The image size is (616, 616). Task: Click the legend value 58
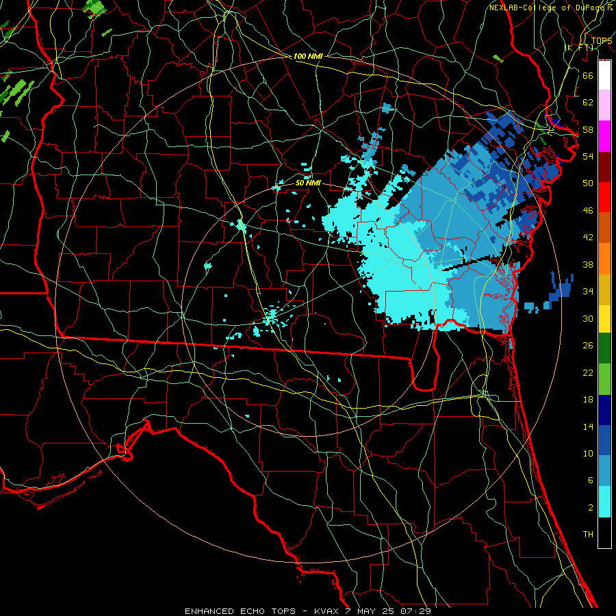click(588, 129)
